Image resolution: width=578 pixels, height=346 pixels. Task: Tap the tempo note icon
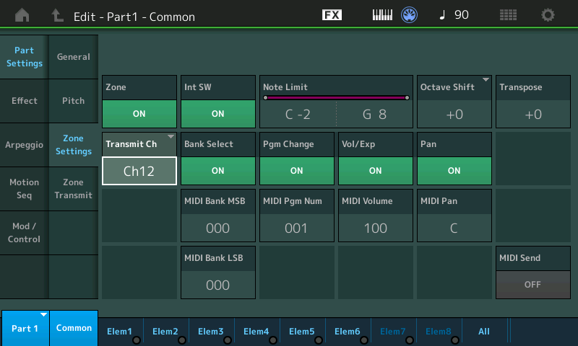pos(442,15)
